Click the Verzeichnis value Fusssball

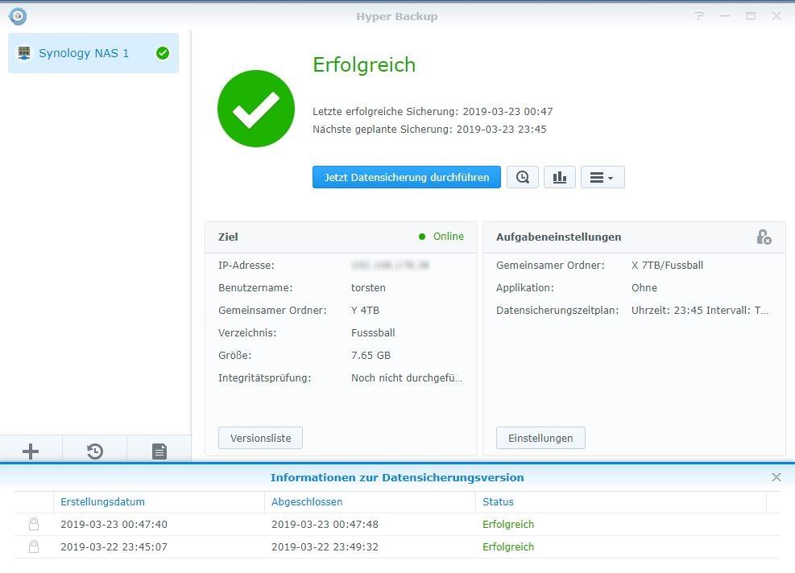tap(373, 333)
